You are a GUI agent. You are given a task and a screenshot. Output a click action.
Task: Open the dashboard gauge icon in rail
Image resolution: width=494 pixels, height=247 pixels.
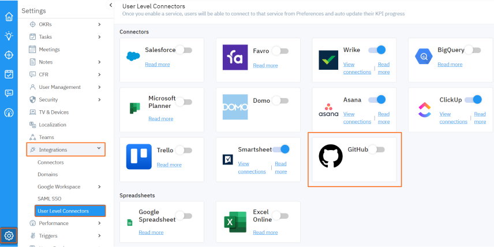pyautogui.click(x=9, y=113)
